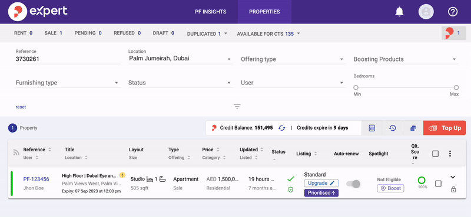Open the User filter dropdown
Image resolution: width=471 pixels, height=217 pixels.
pos(293,83)
